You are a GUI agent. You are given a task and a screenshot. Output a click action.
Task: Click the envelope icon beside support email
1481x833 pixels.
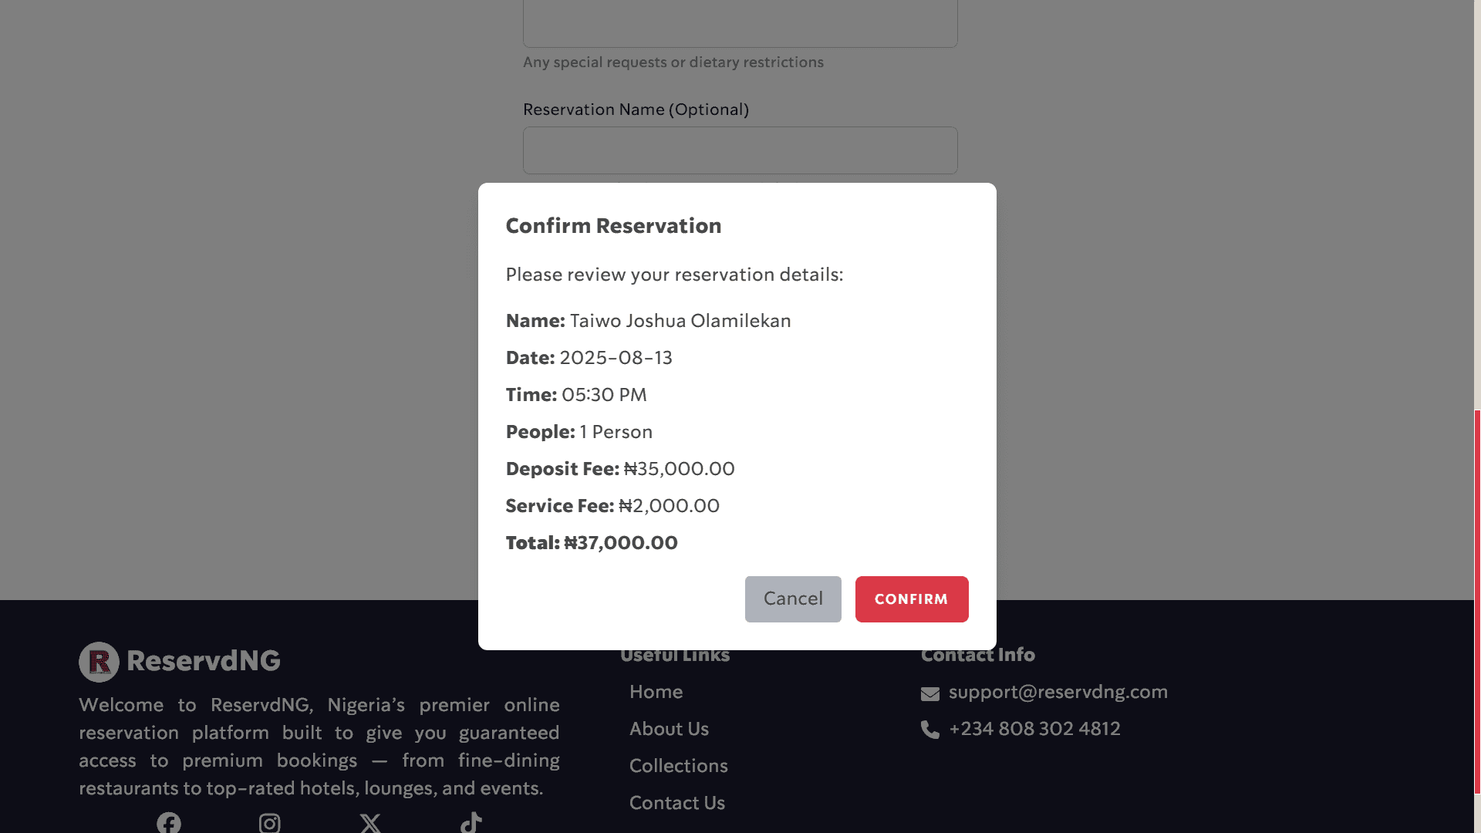[930, 693]
